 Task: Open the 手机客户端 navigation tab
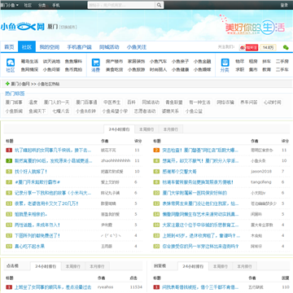coord(79,47)
